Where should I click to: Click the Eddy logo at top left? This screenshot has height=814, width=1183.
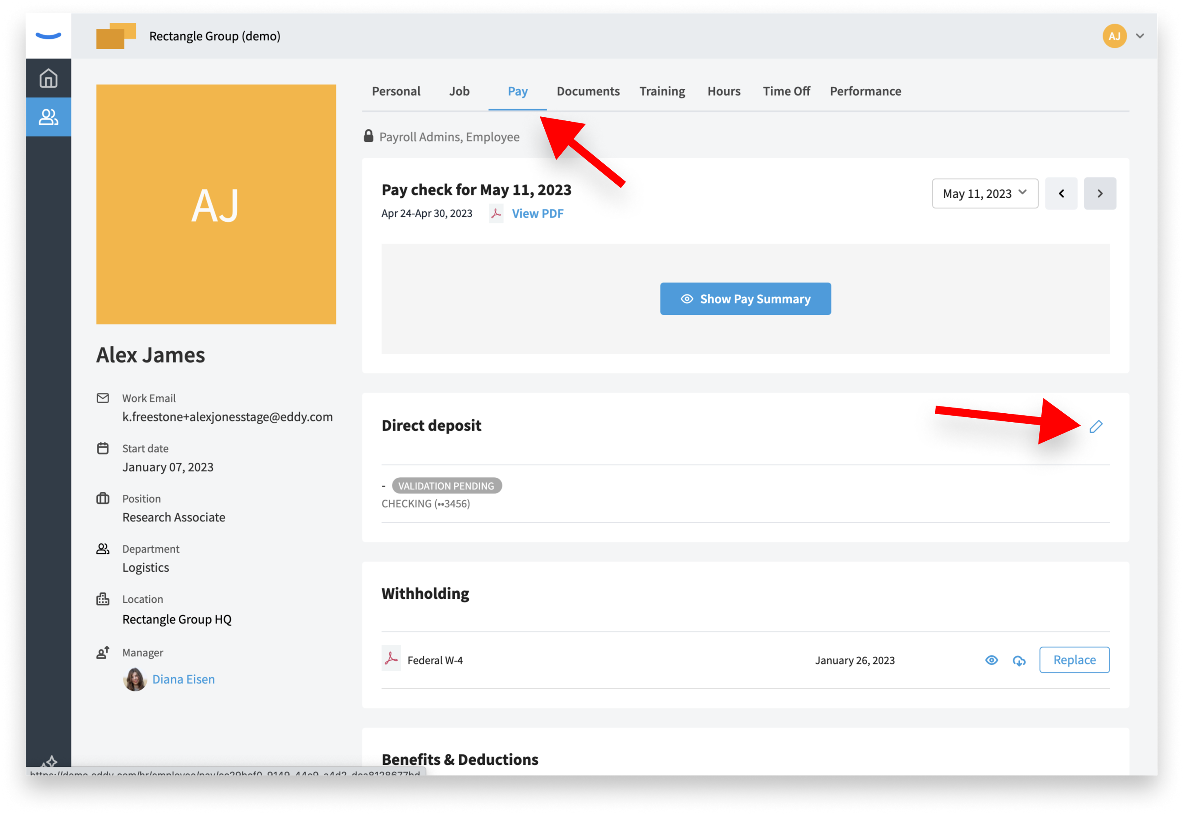(x=48, y=36)
